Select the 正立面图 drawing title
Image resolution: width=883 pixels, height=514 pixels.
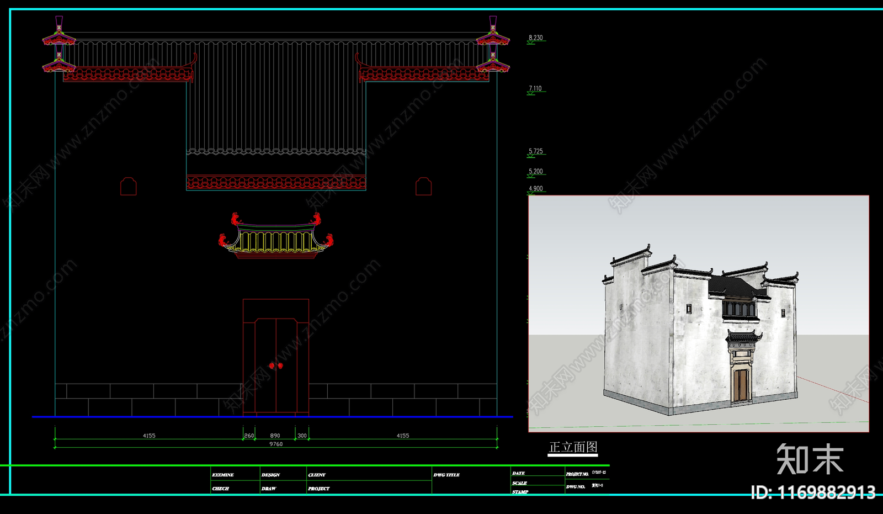tap(573, 447)
